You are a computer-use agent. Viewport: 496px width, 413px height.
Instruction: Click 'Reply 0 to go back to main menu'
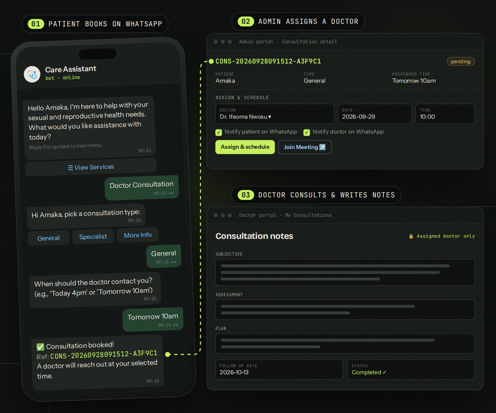pos(65,146)
